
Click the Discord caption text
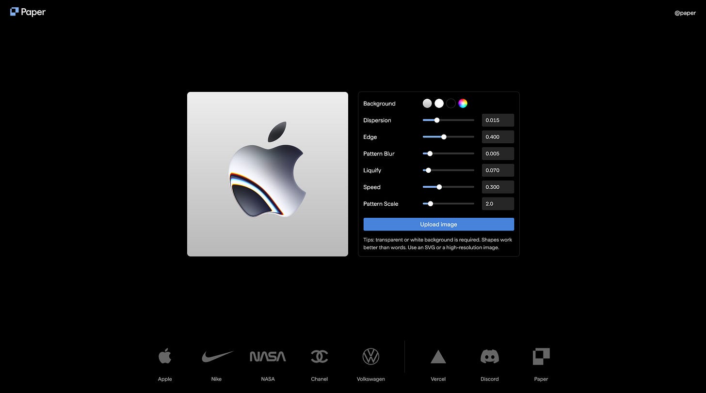490,379
